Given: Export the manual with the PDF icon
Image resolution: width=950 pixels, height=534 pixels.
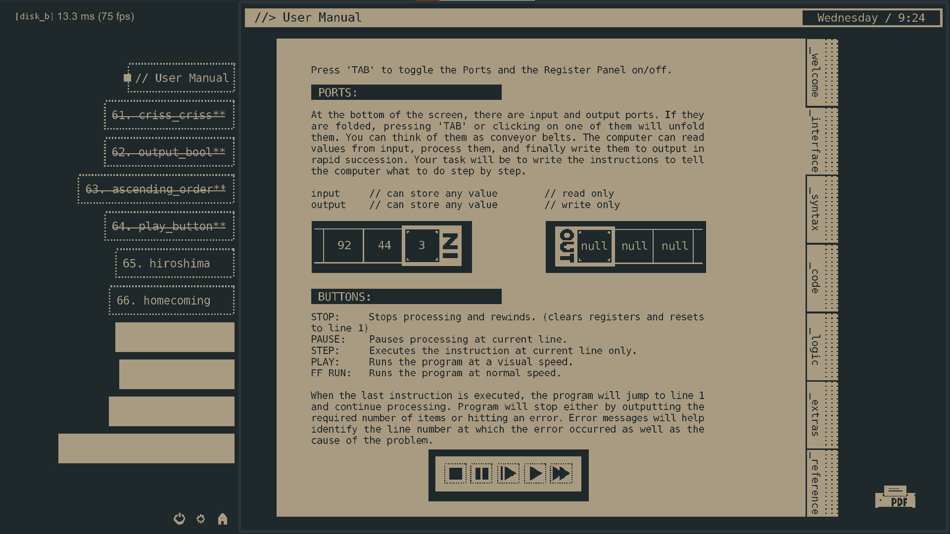Looking at the screenshot, I should [x=897, y=497].
